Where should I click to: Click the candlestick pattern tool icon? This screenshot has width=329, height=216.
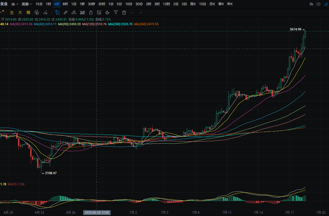[x=82, y=12]
